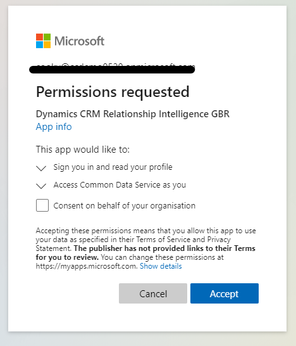This screenshot has width=296, height=346.
Task: Click the 'This app would like to:' text
Action: 83,150
